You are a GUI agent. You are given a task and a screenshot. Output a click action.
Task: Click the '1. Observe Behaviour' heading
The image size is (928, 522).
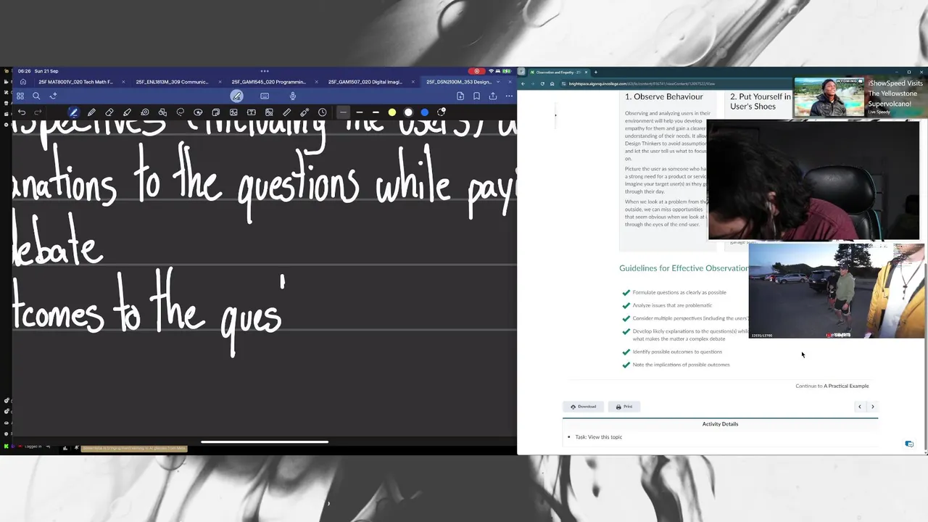click(664, 96)
